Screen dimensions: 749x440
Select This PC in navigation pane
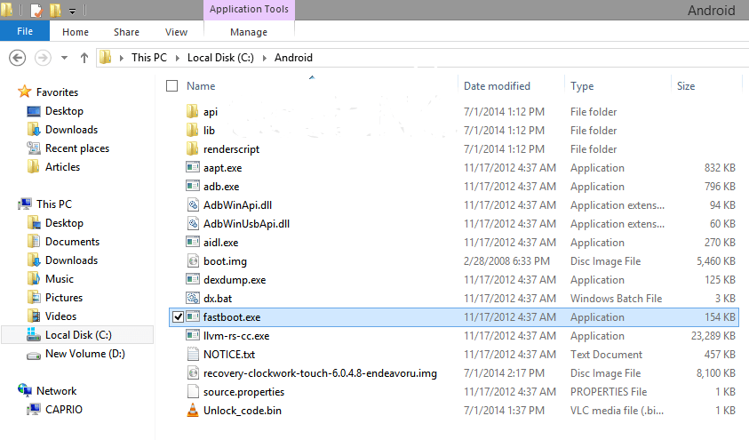54,204
